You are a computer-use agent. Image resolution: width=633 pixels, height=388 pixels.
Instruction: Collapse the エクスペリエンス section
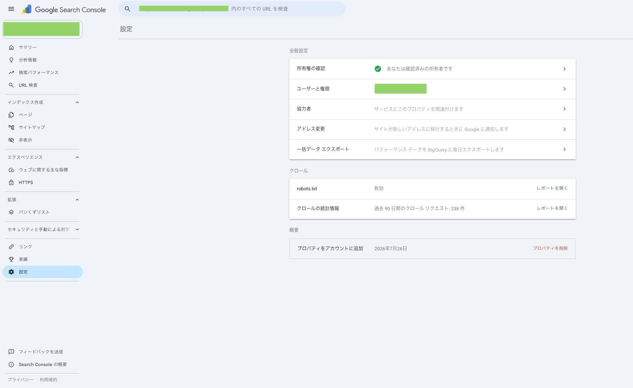click(77, 157)
